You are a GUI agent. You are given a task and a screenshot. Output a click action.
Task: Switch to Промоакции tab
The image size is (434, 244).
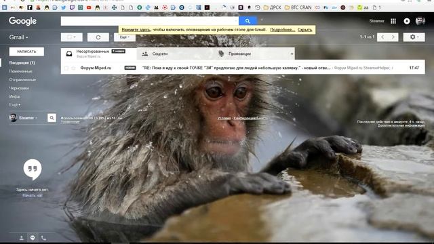click(252, 54)
